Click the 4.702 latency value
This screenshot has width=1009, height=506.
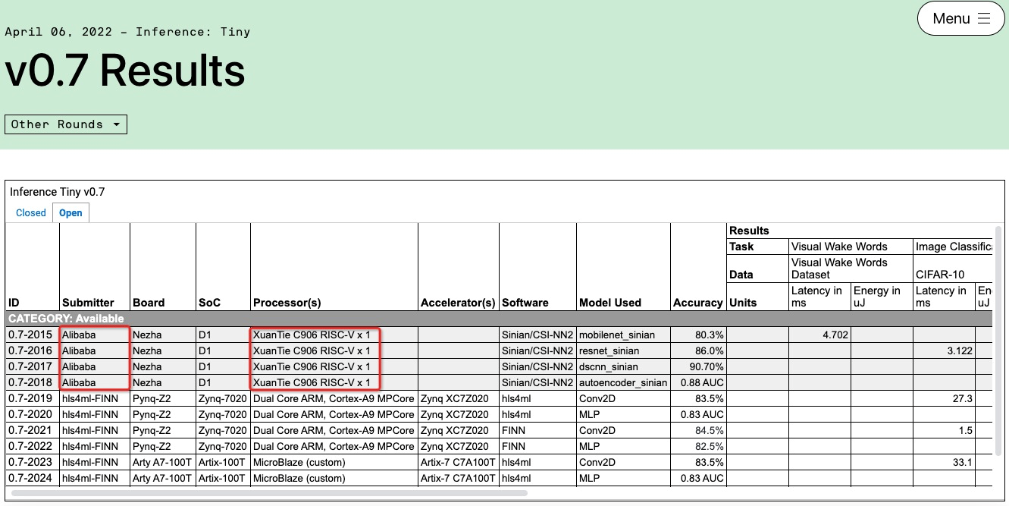coord(819,335)
